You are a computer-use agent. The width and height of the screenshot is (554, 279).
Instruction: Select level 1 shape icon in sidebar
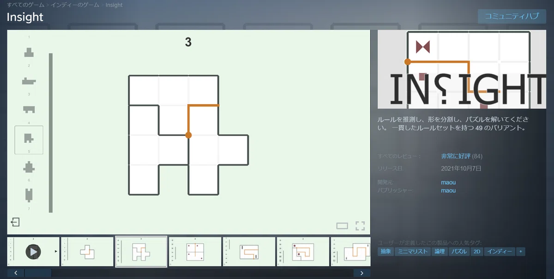pyautogui.click(x=29, y=52)
